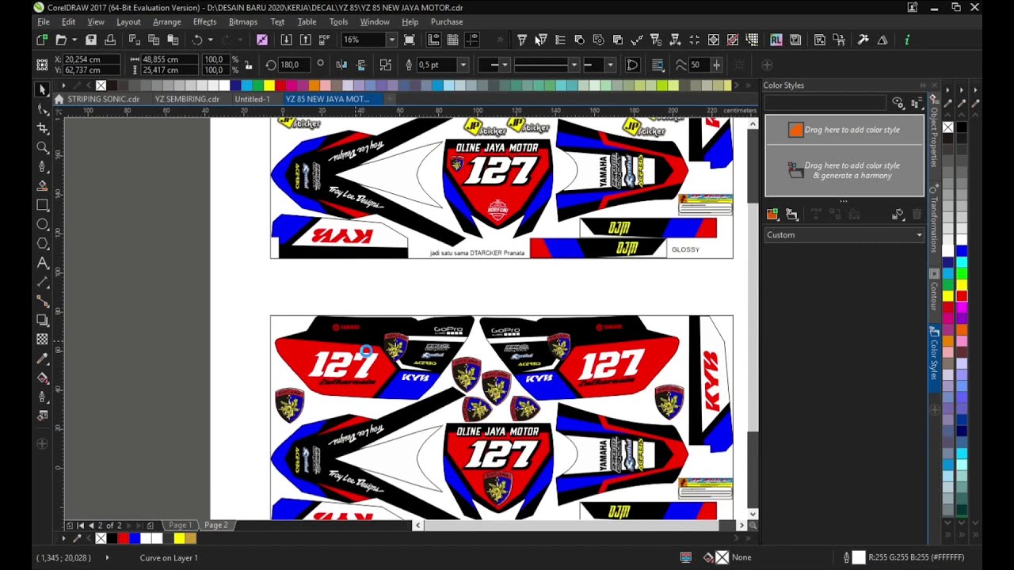This screenshot has width=1014, height=570.
Task: Select the Freehand pen tool
Action: point(43,166)
